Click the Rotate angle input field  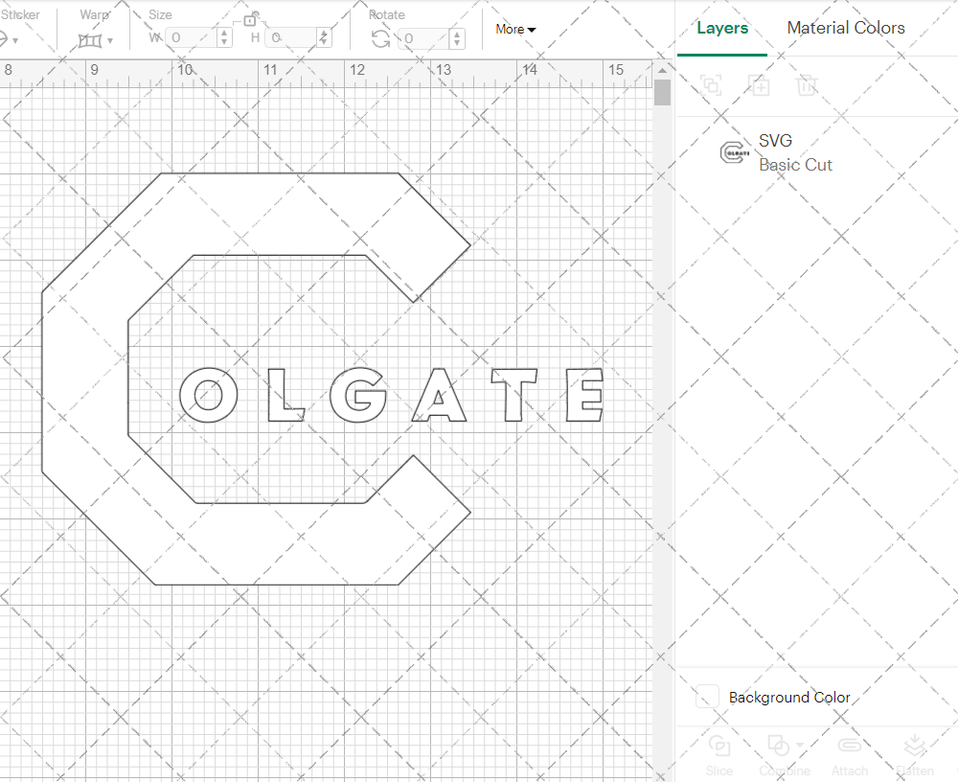pyautogui.click(x=424, y=38)
